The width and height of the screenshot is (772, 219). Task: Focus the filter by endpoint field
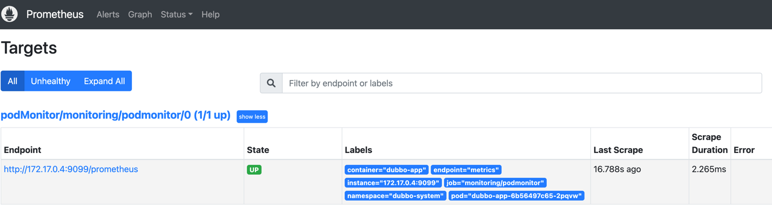point(521,83)
